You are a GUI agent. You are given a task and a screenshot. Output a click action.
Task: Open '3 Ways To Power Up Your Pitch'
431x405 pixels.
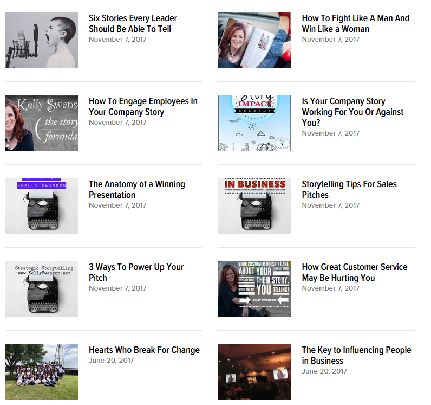point(136,272)
